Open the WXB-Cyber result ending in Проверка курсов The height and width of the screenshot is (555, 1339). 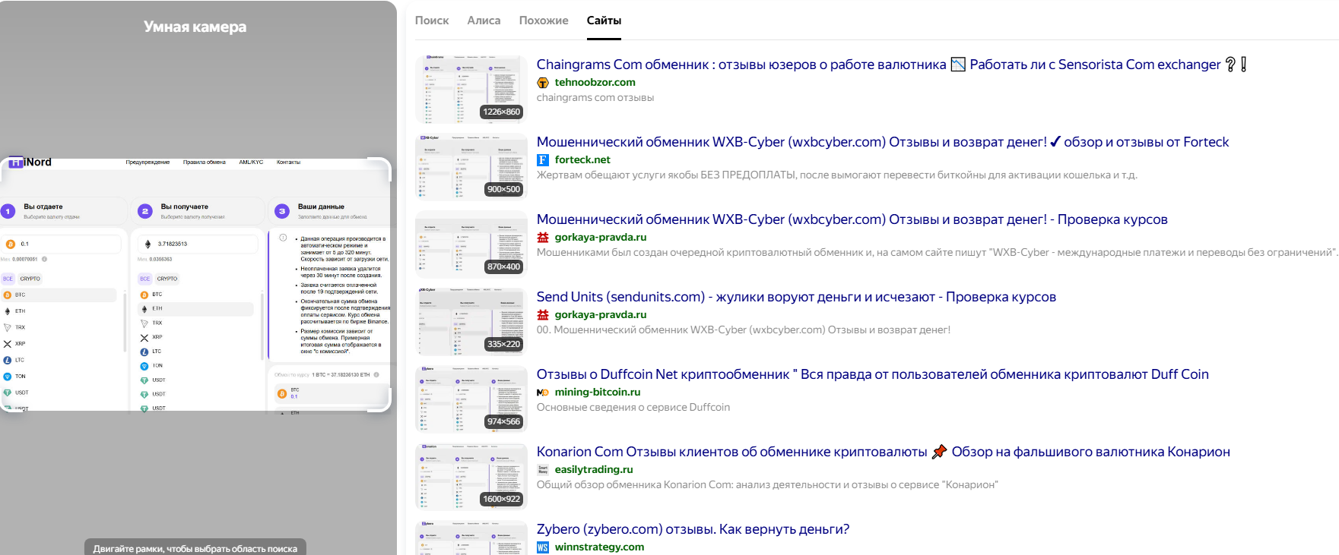point(852,219)
